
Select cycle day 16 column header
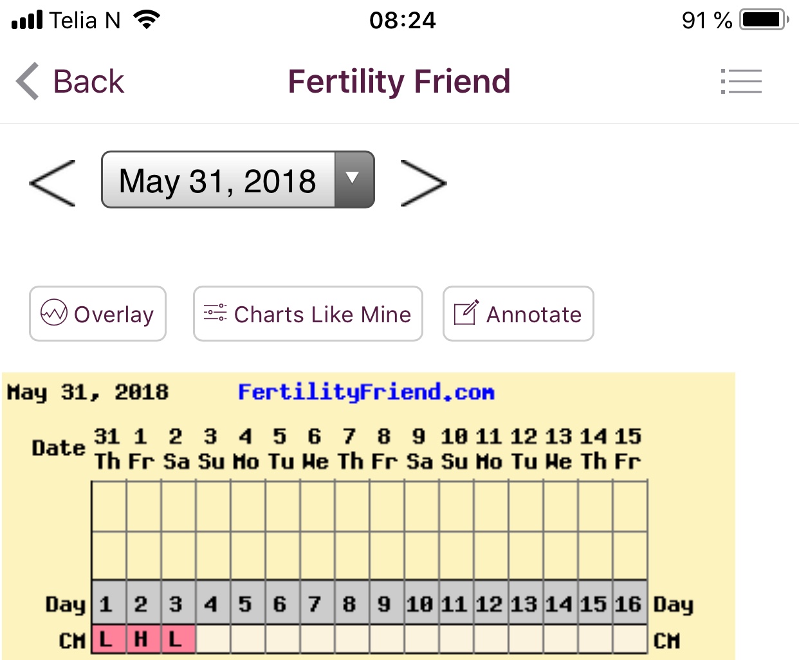[x=629, y=603]
